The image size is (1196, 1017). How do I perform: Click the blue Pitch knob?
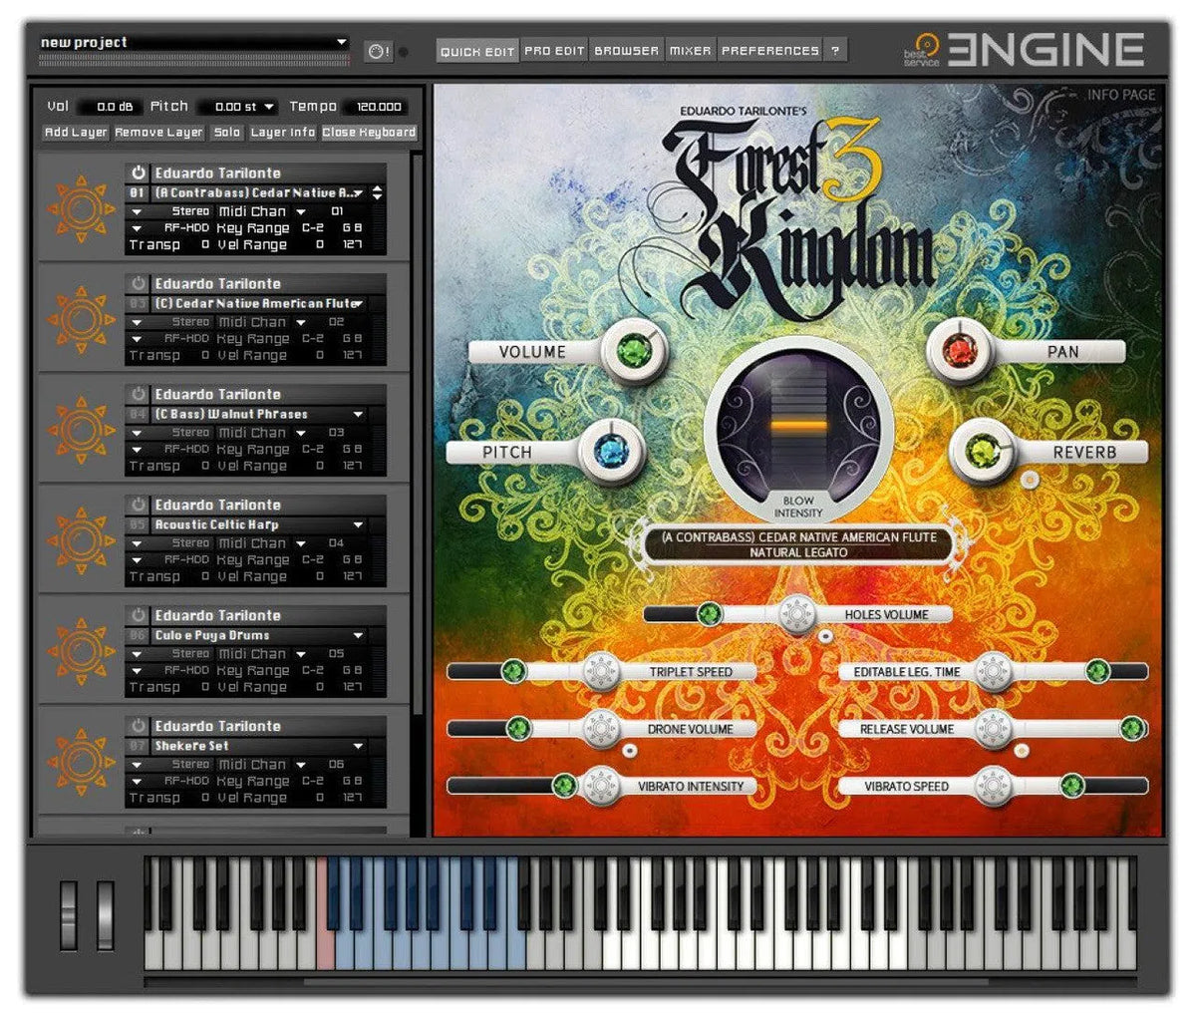(610, 452)
